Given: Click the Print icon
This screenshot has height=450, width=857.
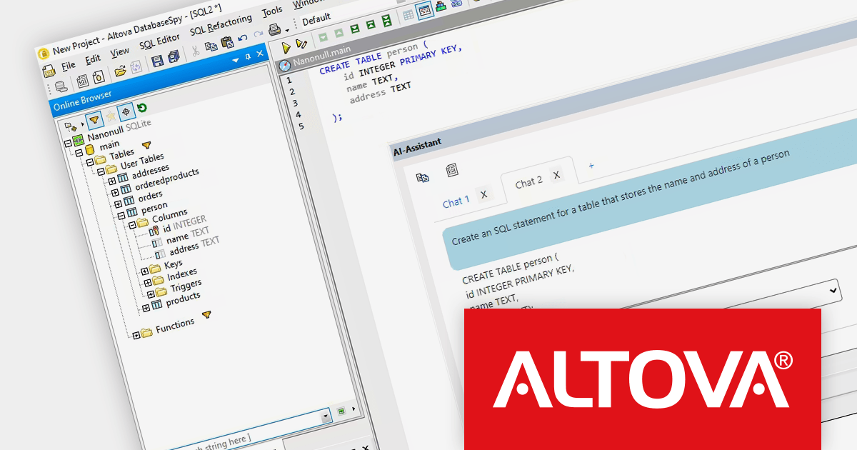Looking at the screenshot, I should pos(274,31).
